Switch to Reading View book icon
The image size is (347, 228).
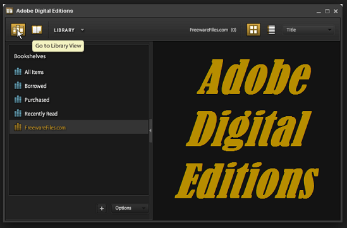[37, 30]
